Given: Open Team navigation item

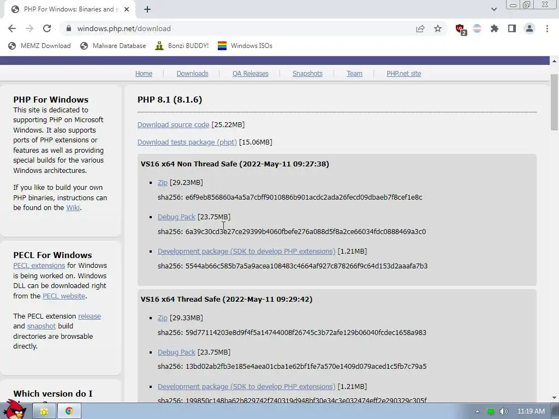Looking at the screenshot, I should tap(354, 74).
